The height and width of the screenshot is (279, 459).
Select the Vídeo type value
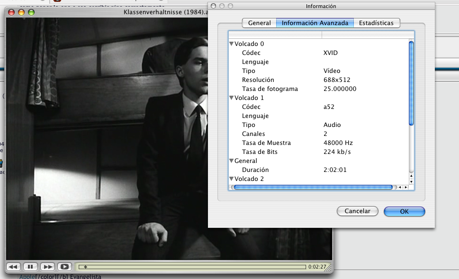point(332,71)
